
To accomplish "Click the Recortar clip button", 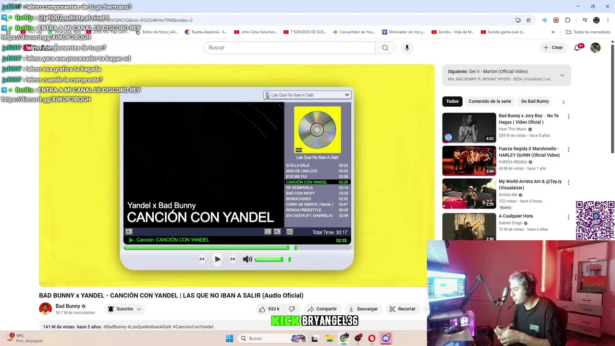I will 402,309.
